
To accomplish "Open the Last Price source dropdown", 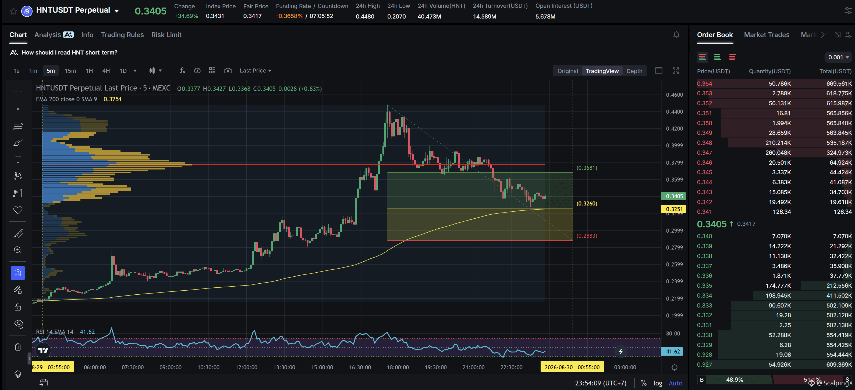I will pos(255,71).
